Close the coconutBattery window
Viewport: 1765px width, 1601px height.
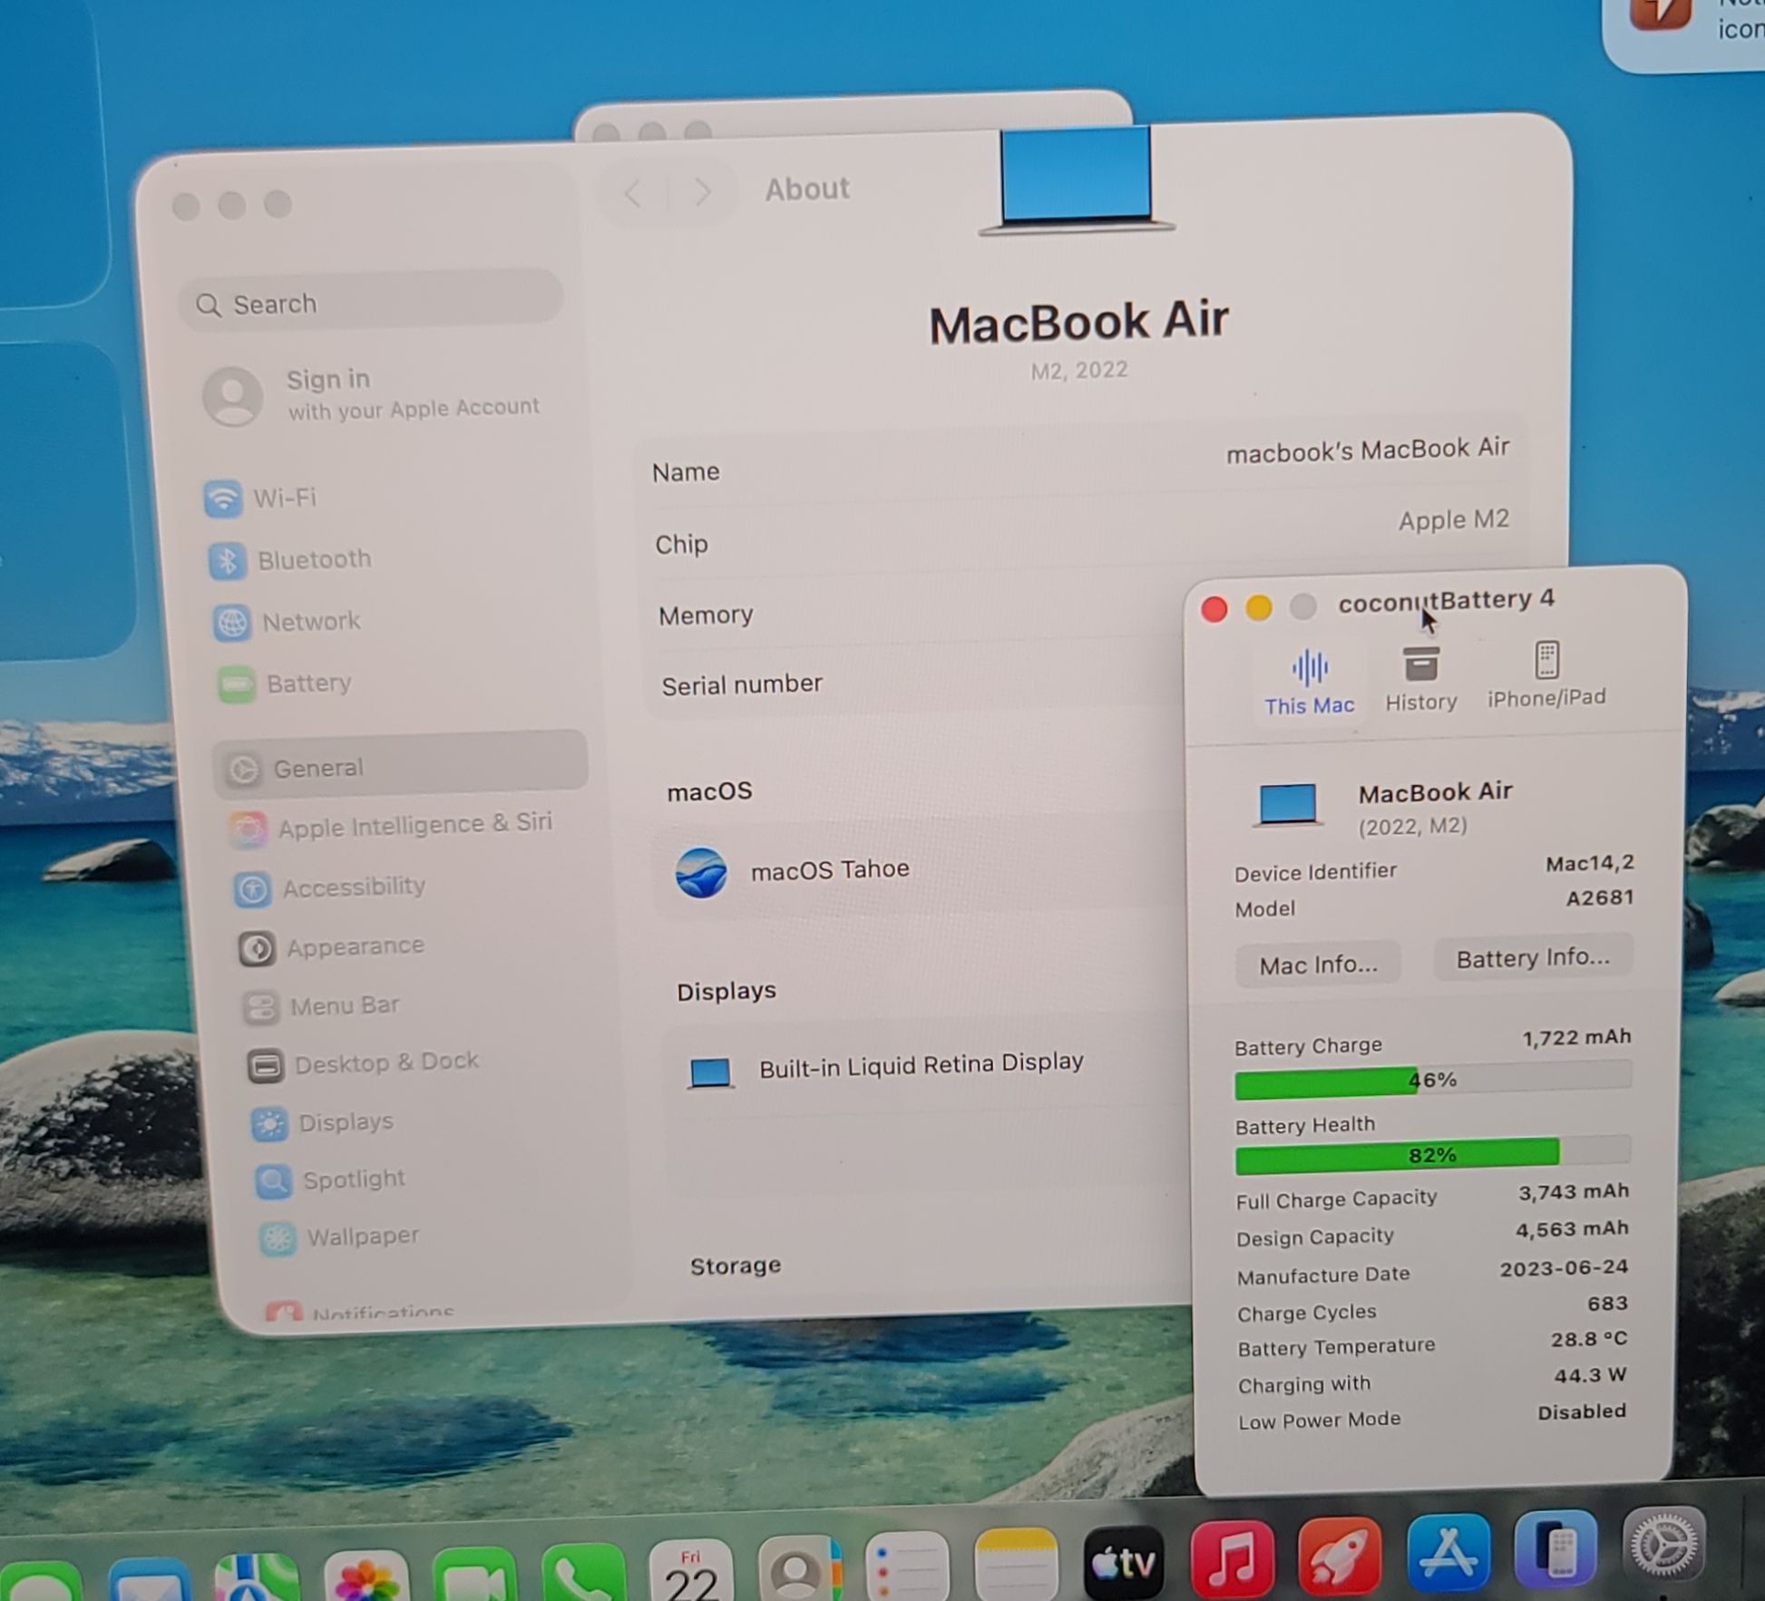pos(1214,609)
